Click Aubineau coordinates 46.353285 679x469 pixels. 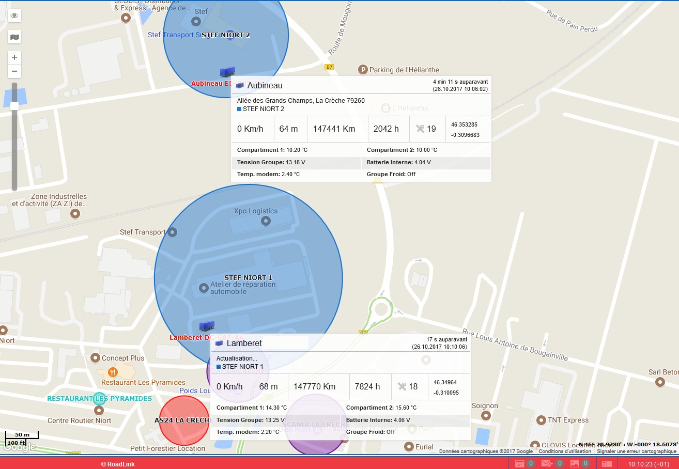[x=464, y=125]
